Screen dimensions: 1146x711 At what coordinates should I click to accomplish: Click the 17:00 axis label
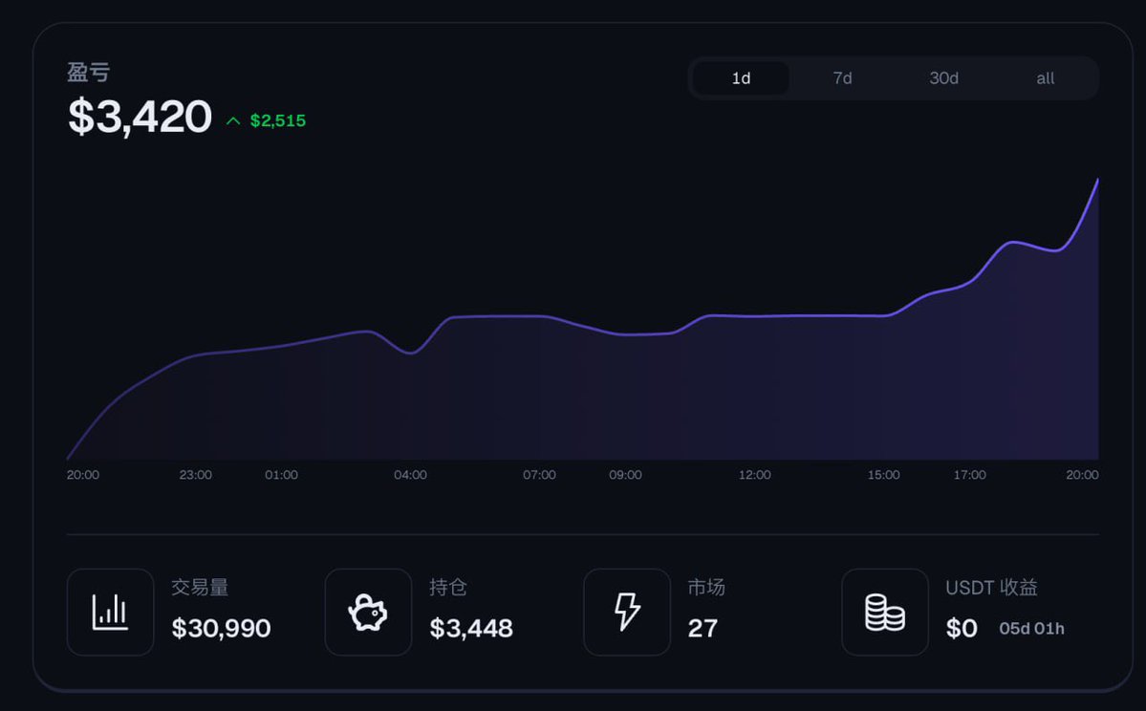point(970,475)
